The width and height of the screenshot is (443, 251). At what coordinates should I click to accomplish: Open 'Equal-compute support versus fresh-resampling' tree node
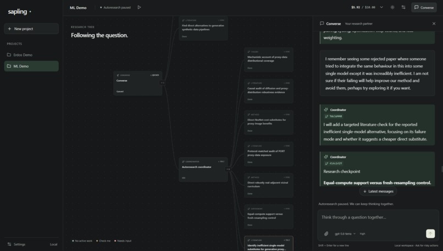click(269, 217)
